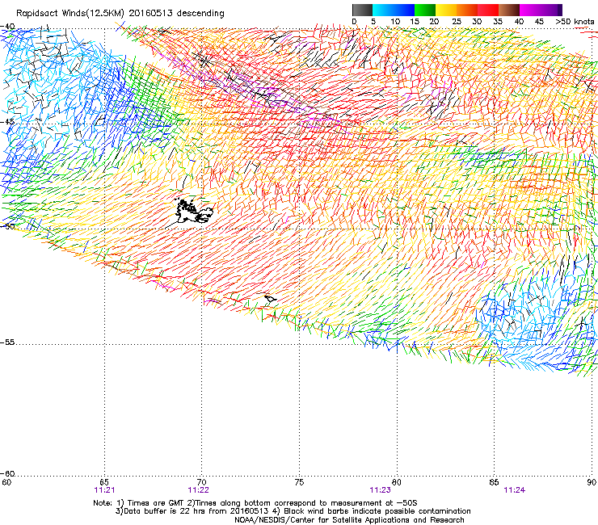
Task: Click the magenta 40-45 knots legend swatch
Action: click(x=530, y=10)
